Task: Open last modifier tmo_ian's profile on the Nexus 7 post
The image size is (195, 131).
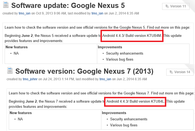Action: 105,79
